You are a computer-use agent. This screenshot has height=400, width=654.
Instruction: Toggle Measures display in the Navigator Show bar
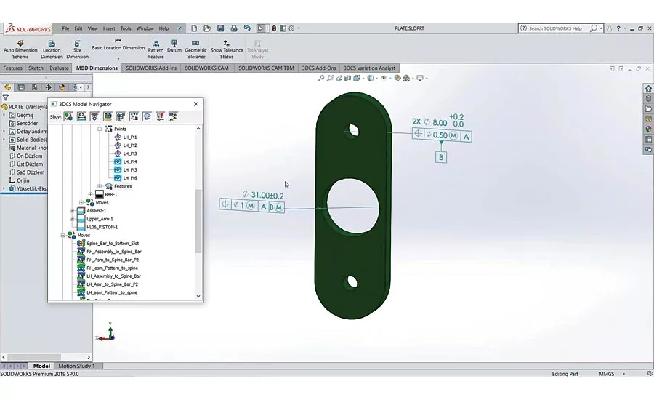coord(94,116)
